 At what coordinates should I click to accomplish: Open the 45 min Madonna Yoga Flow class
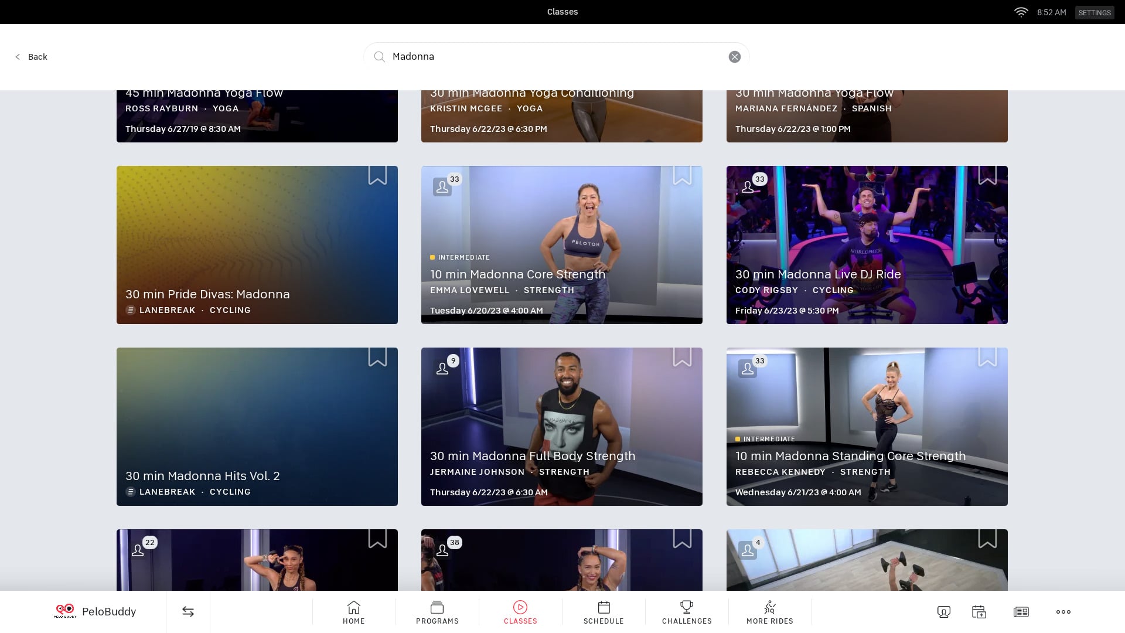[257, 116]
